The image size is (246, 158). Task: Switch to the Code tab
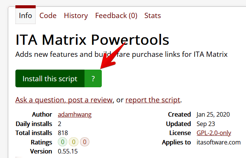(x=48, y=15)
